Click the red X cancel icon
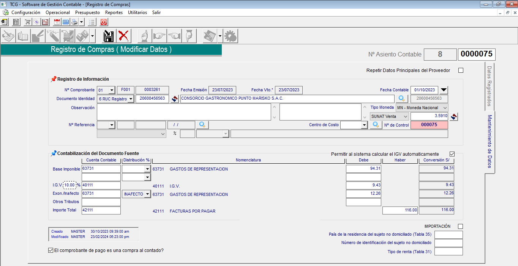 (x=123, y=36)
